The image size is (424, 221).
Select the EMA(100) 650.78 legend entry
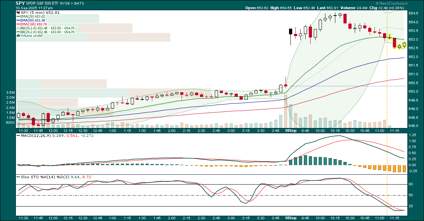33,24
